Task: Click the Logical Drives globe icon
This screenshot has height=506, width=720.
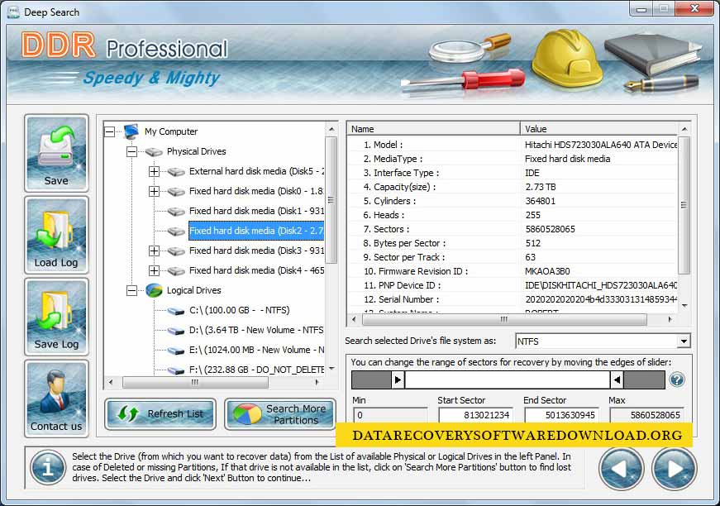Action: 154,290
